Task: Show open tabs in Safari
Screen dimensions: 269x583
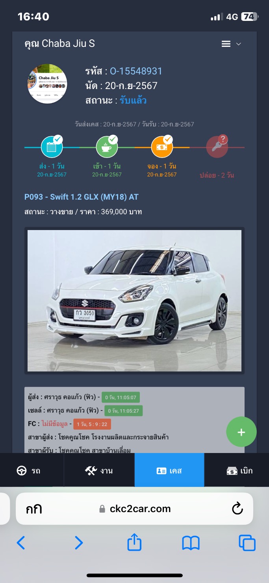Action: coord(247,543)
